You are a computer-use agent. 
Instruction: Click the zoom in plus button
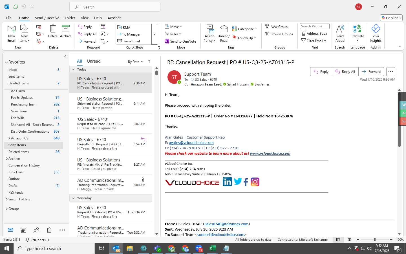click(x=391, y=240)
